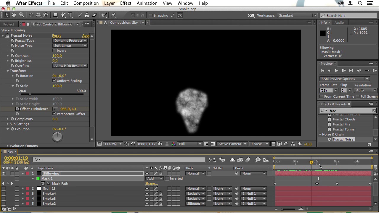Hide the Billowing layer with eye icon
The width and height of the screenshot is (379, 213).
click(4, 173)
